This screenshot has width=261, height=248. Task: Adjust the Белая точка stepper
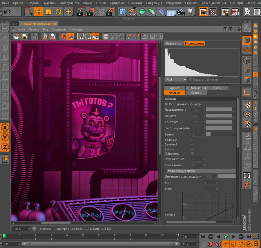(204, 165)
